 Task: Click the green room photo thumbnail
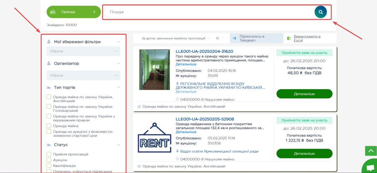tap(154, 70)
